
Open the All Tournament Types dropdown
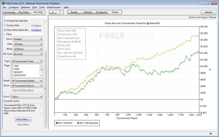click(x=27, y=61)
